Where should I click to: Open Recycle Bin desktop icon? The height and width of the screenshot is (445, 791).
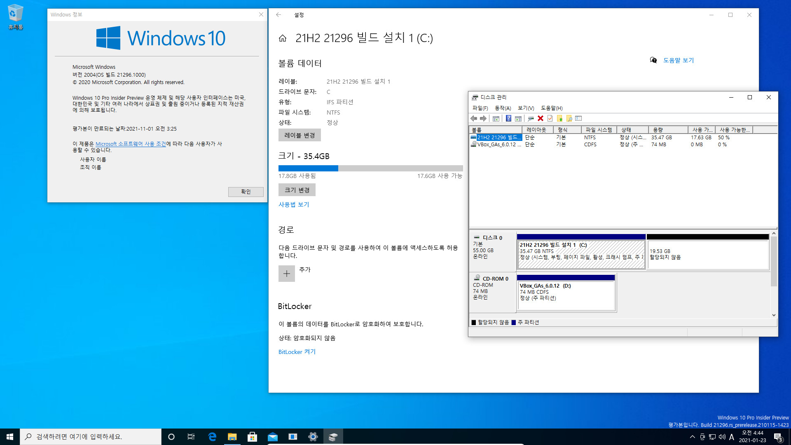coord(16,17)
